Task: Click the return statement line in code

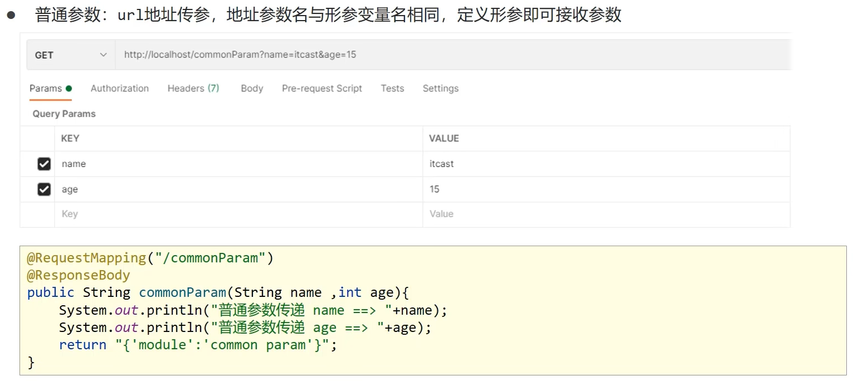Action: (198, 345)
